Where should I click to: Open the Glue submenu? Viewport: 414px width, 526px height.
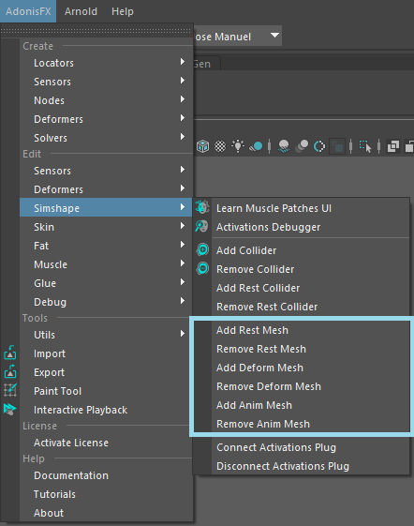click(106, 283)
